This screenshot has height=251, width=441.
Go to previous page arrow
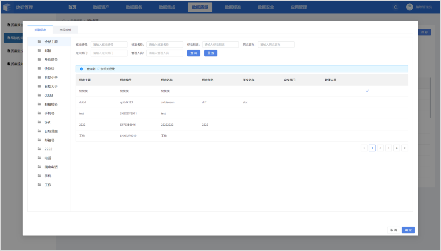[364, 148]
